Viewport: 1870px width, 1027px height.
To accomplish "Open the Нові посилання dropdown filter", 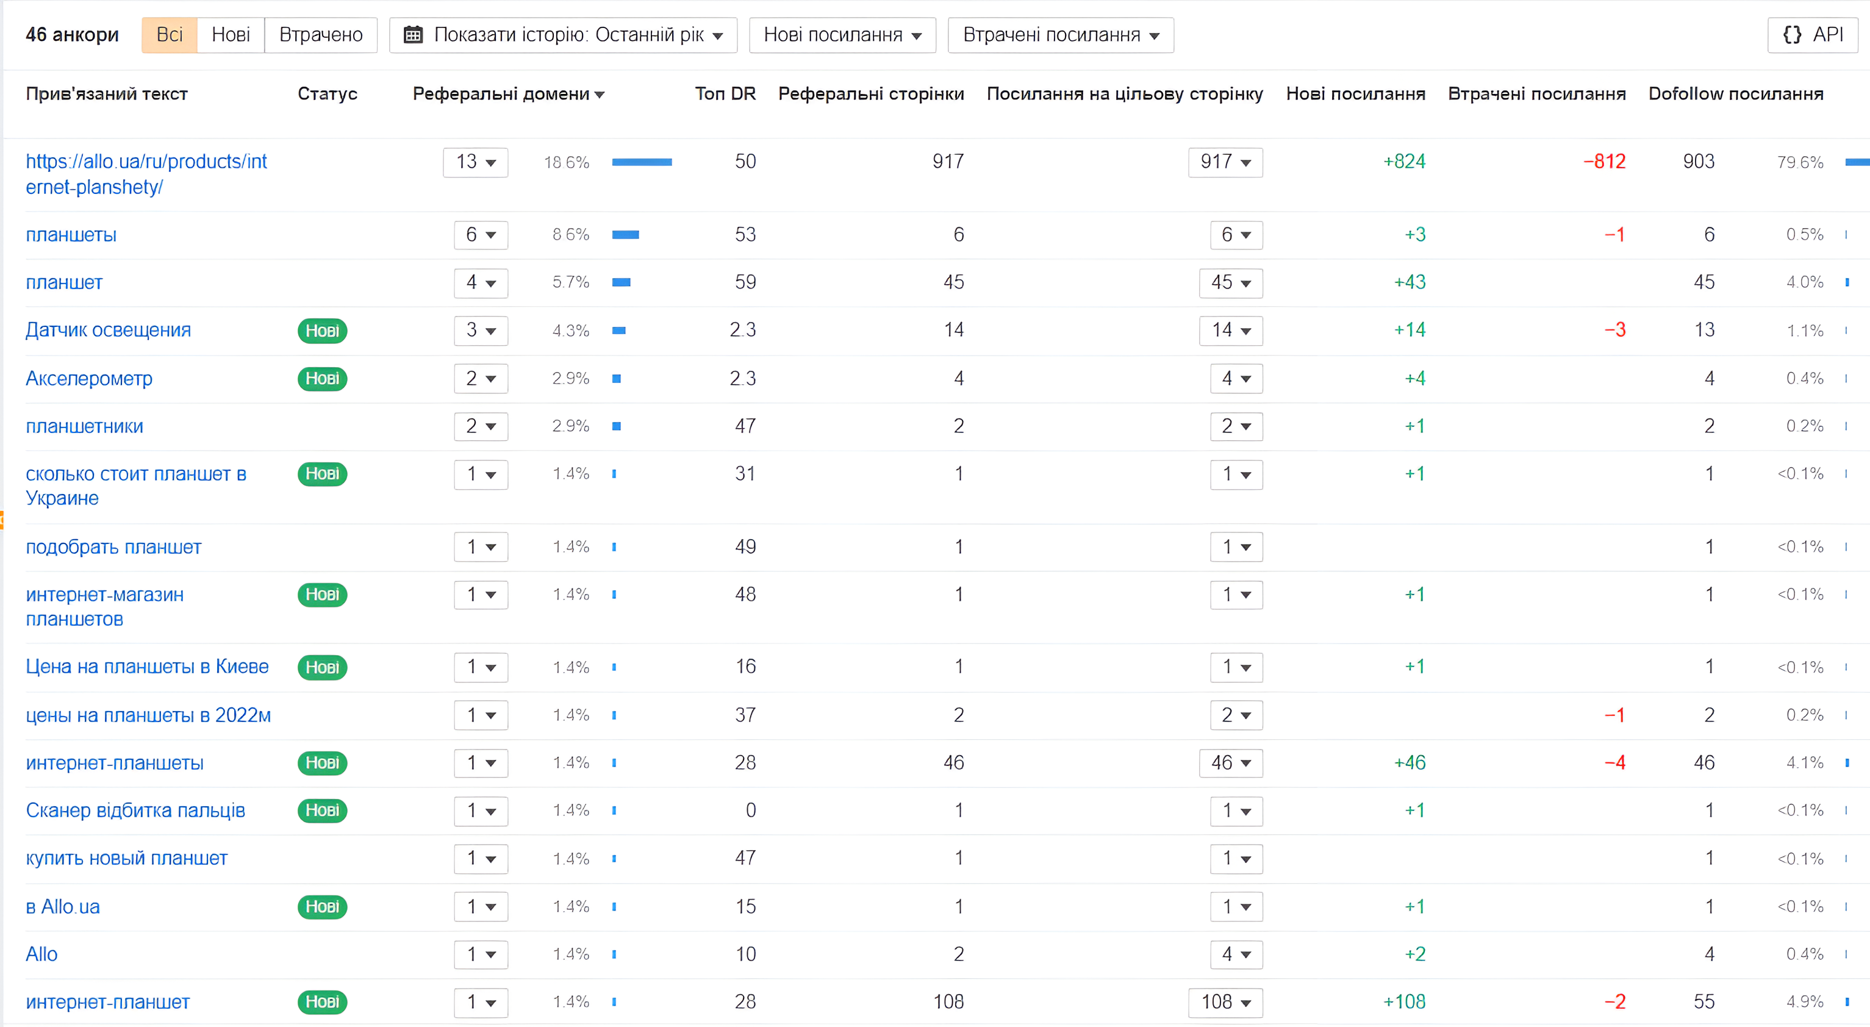I will coord(842,35).
